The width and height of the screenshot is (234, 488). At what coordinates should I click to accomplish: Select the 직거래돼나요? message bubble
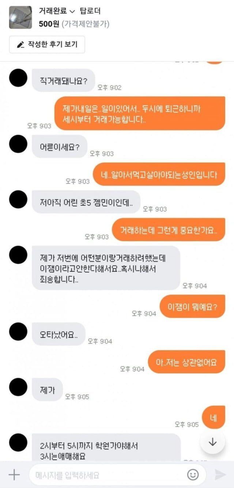[x=64, y=80]
